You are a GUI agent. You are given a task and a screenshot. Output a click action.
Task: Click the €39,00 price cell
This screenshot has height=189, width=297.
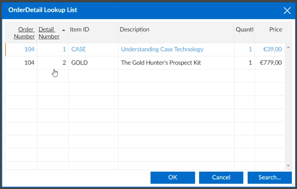273,49
